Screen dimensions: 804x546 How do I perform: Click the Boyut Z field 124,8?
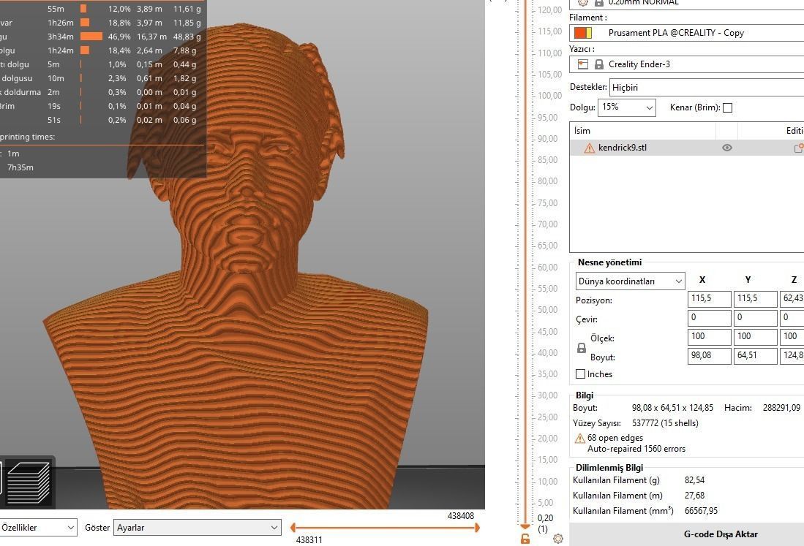click(x=792, y=355)
